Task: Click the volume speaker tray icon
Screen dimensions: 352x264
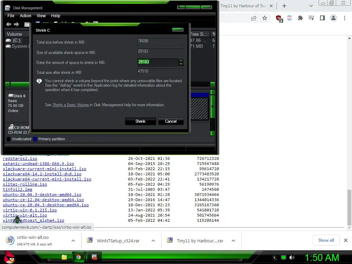Action: [292, 257]
